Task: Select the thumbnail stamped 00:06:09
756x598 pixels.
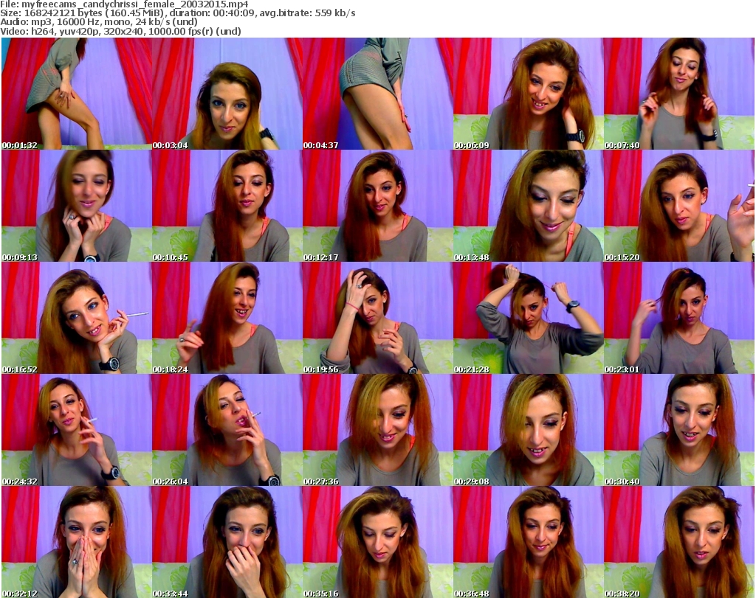Action: [x=528, y=94]
